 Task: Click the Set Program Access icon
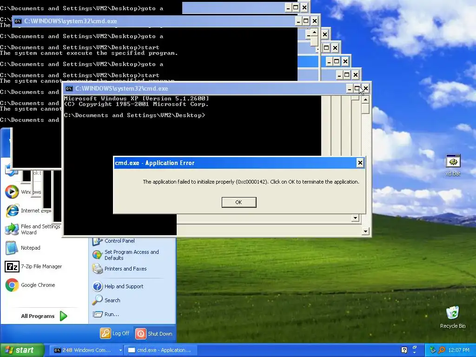point(97,255)
